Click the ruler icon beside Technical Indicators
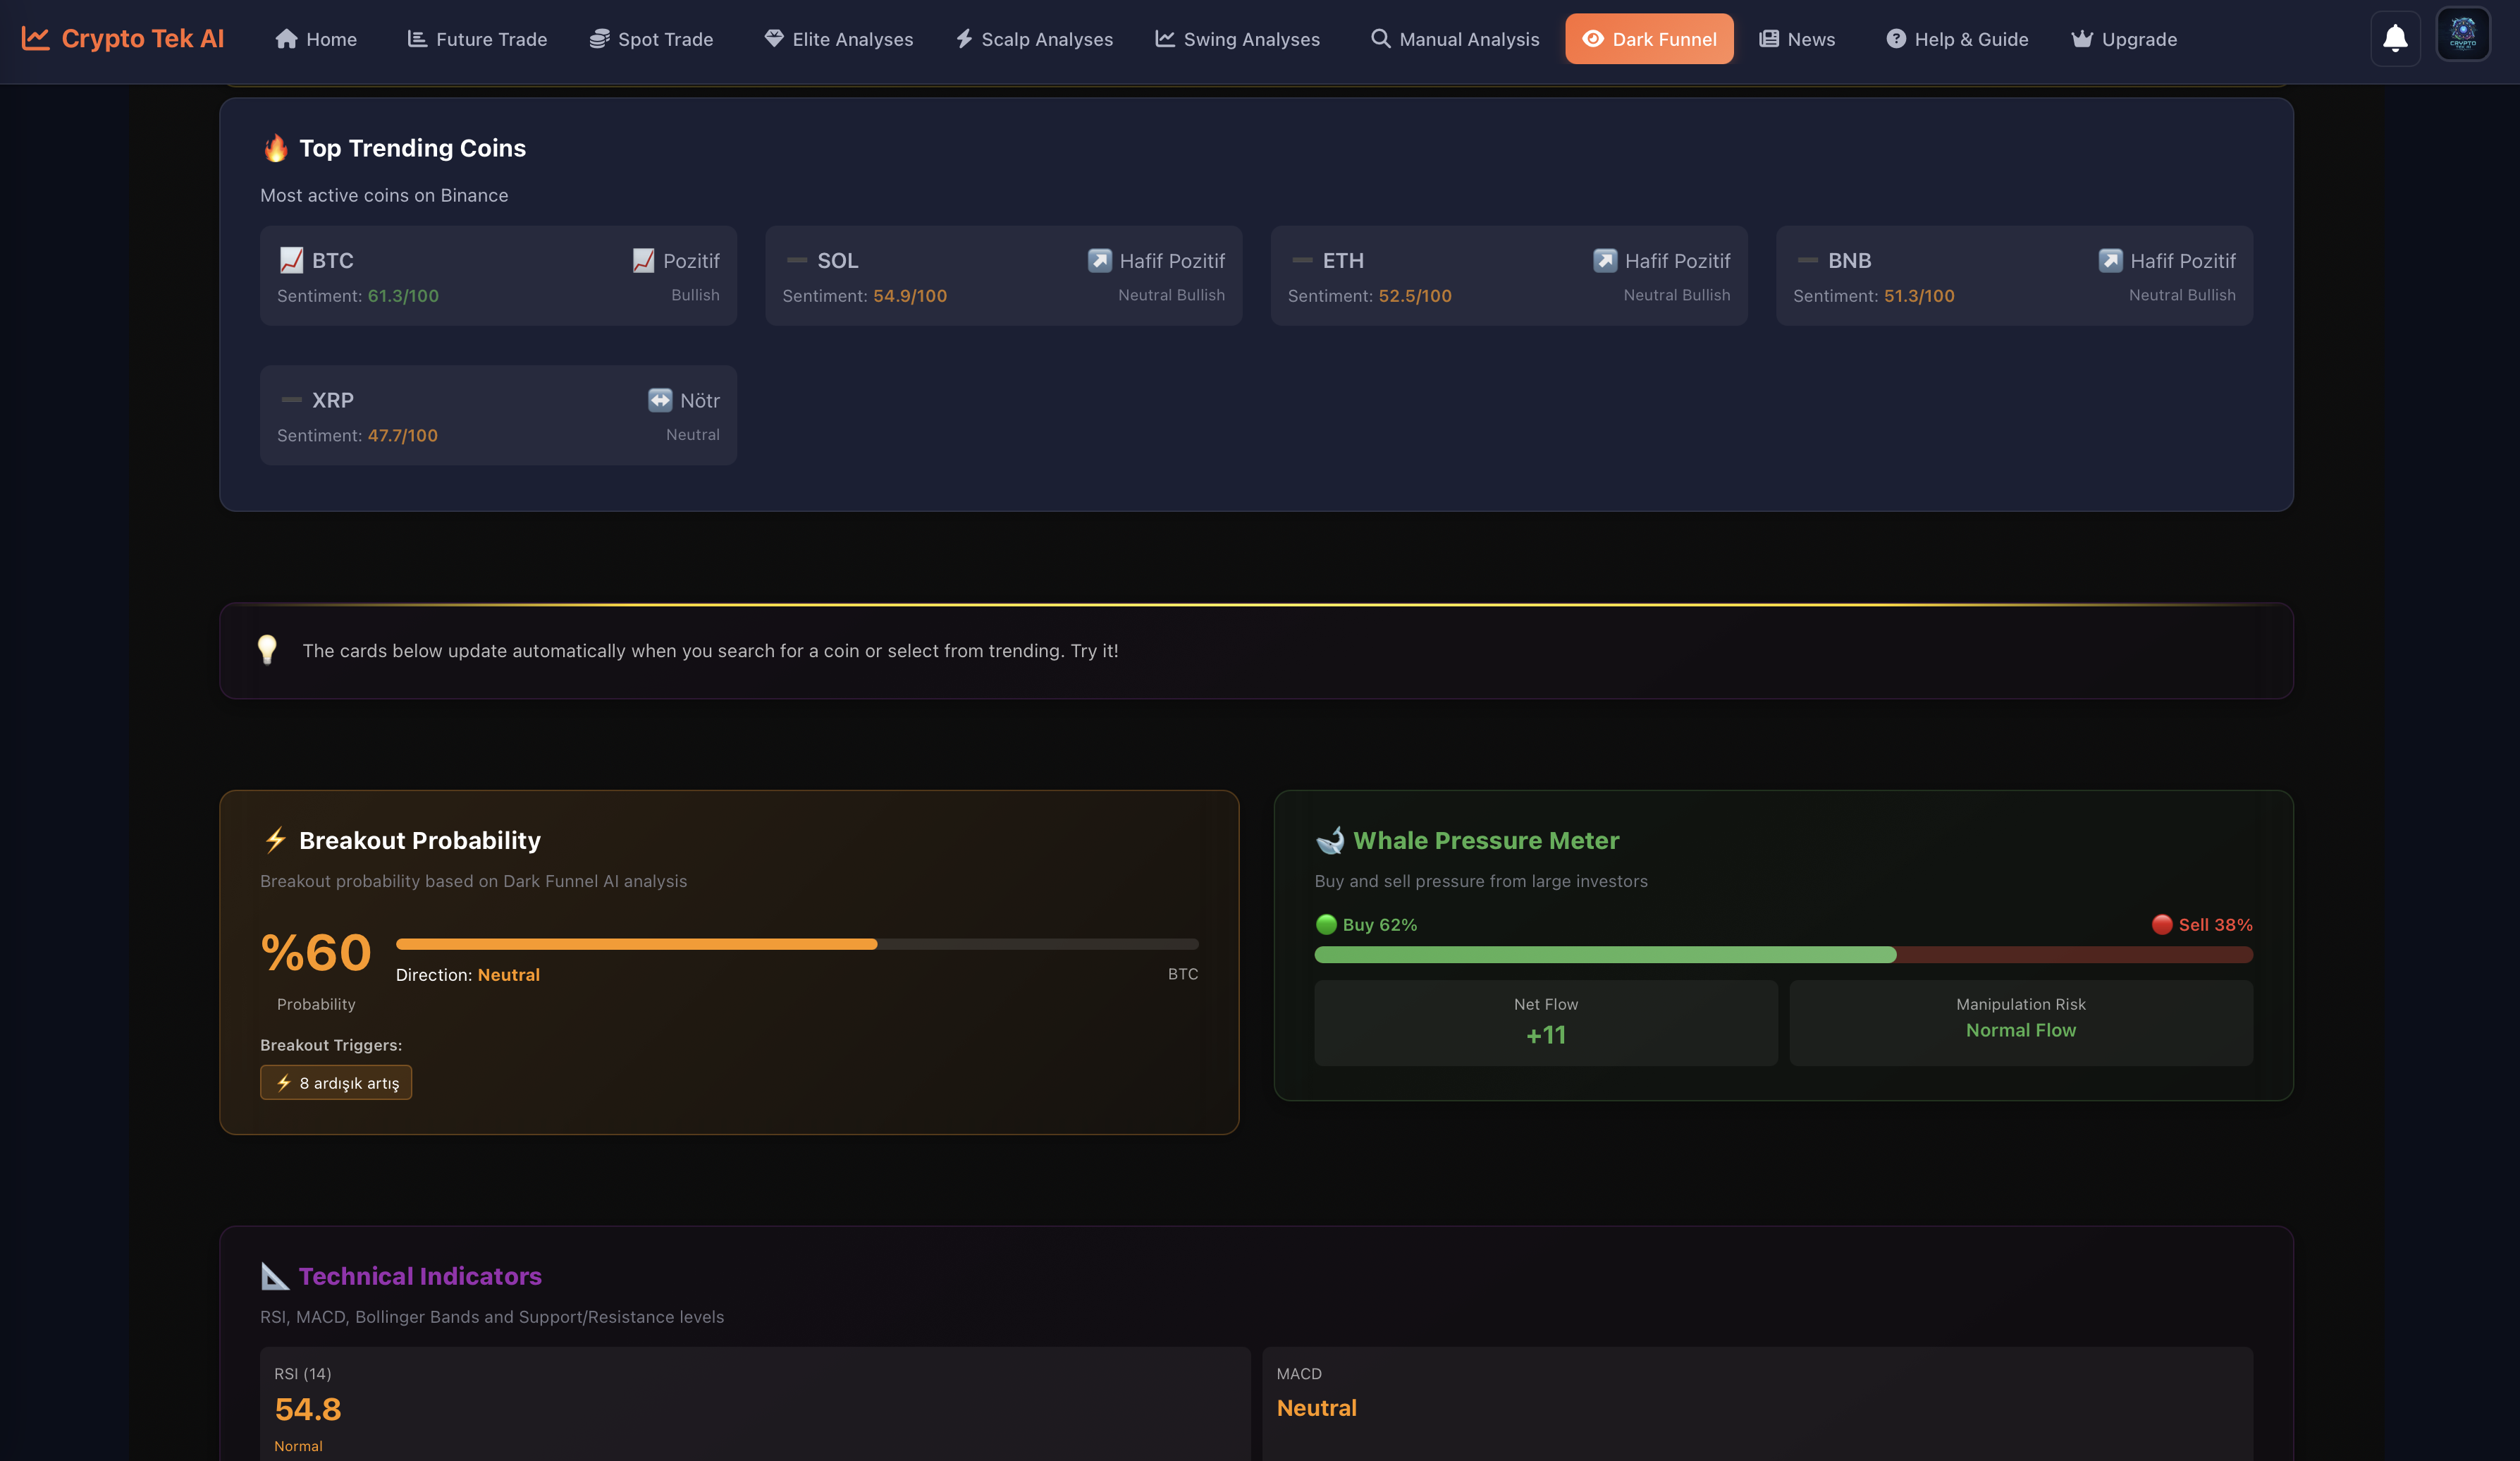The image size is (2520, 1461). 275,1276
